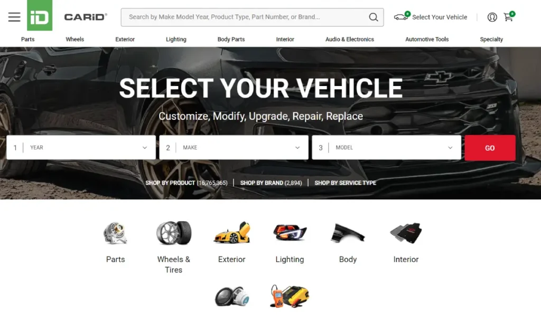Open the Automotive Tools nav item

point(427,39)
